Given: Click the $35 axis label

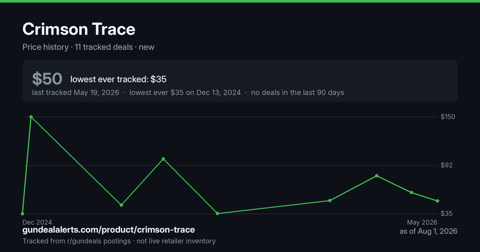Looking at the screenshot, I should pos(446,214).
